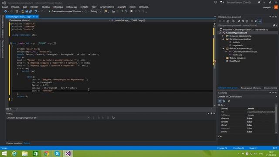Click the Solution Explorer search magnifier icon

coord(274,26)
